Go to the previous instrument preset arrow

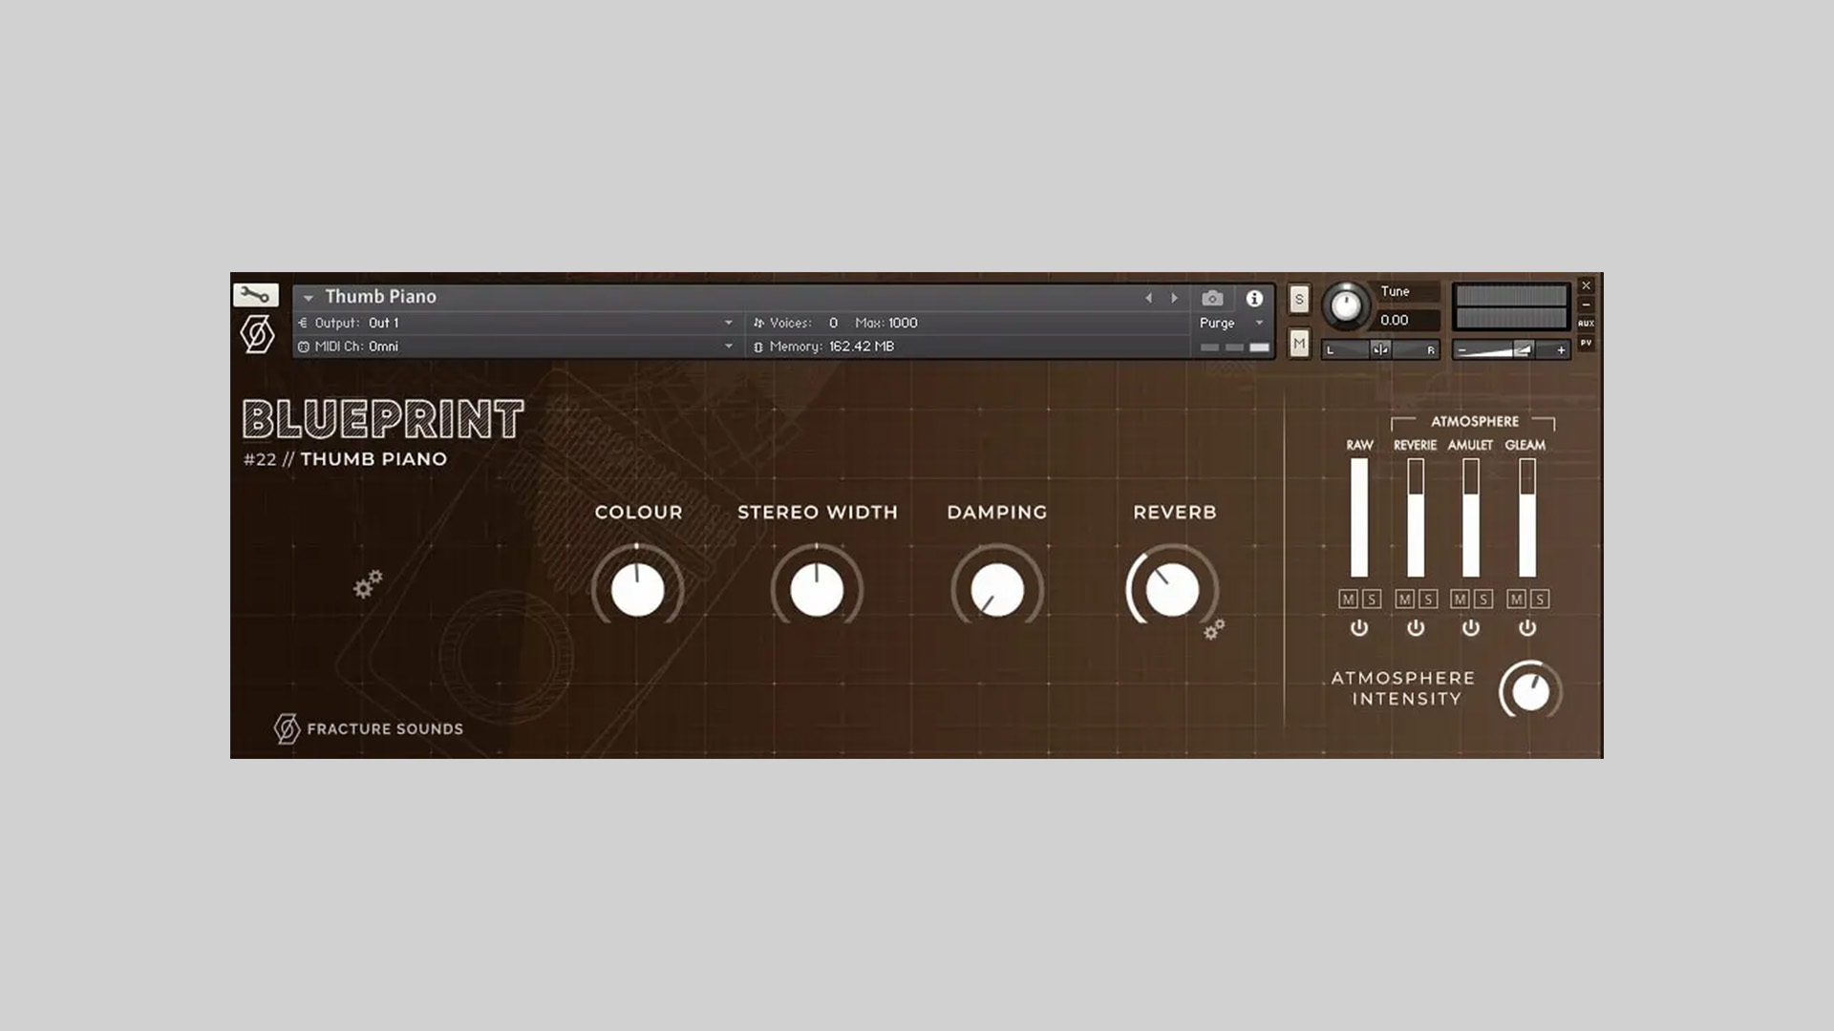[1148, 298]
